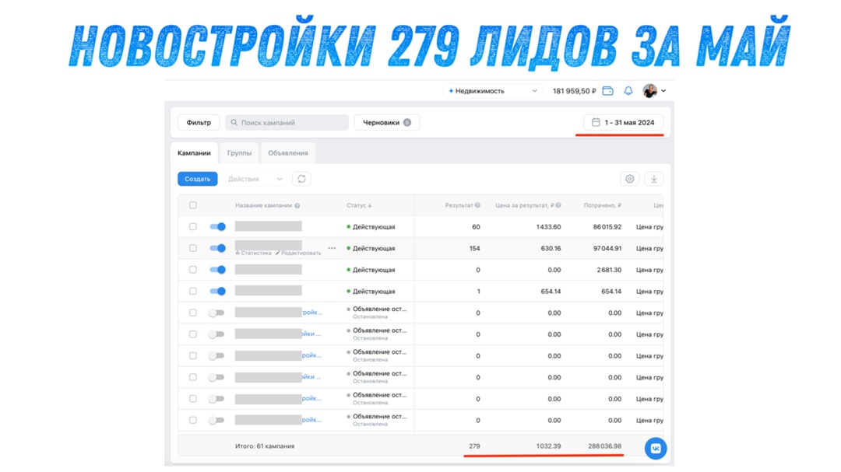841x472 pixels.
Task: Click the Потрачено column header
Action: click(x=602, y=205)
